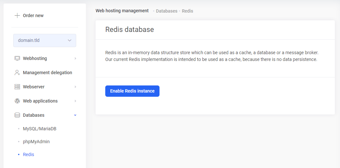
Task: Go to Web hosting management breadcrumb
Action: click(122, 11)
